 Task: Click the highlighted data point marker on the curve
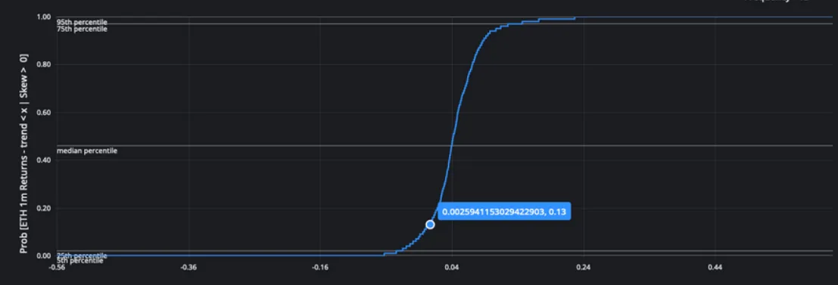tap(430, 225)
